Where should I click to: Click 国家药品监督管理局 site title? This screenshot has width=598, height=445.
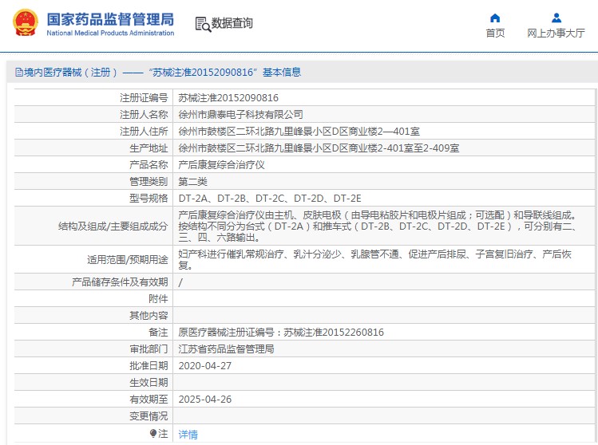coord(110,19)
